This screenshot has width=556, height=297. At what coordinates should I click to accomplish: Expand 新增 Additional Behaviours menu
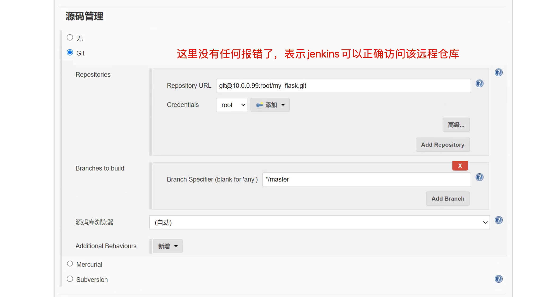[x=168, y=246]
